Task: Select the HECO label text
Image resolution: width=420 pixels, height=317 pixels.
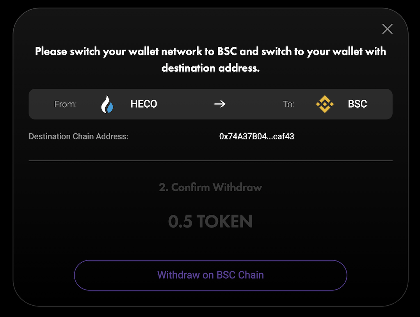Action: point(144,104)
